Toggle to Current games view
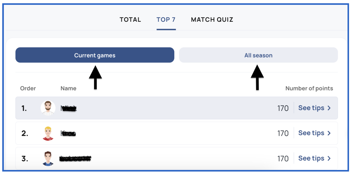 click(x=95, y=55)
